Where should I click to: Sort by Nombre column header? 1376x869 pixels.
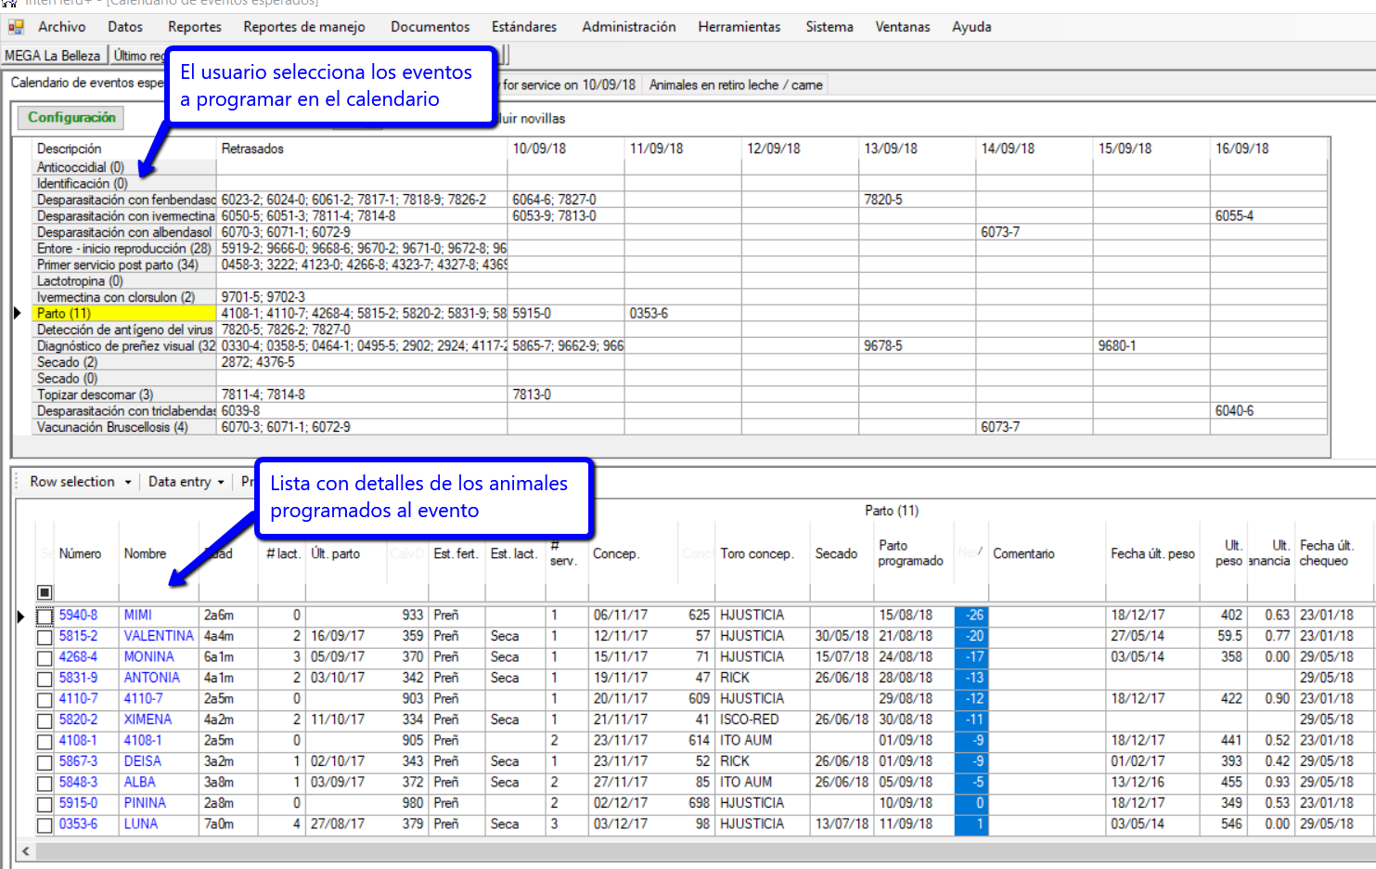146,553
